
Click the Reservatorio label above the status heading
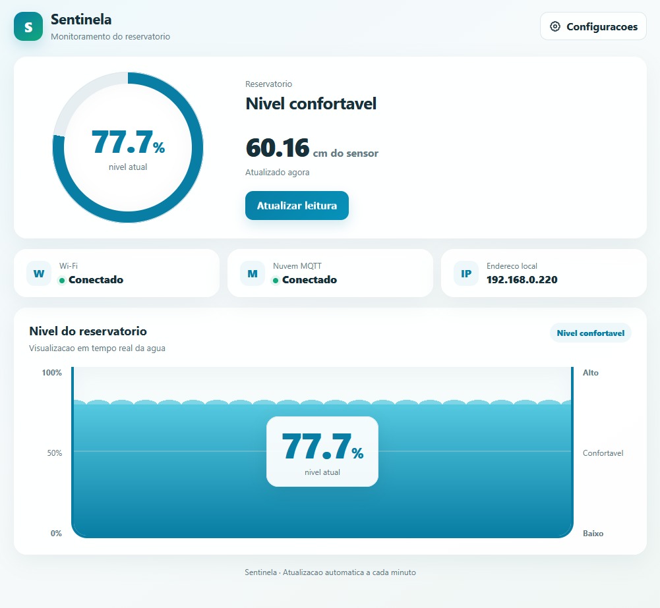tap(268, 84)
